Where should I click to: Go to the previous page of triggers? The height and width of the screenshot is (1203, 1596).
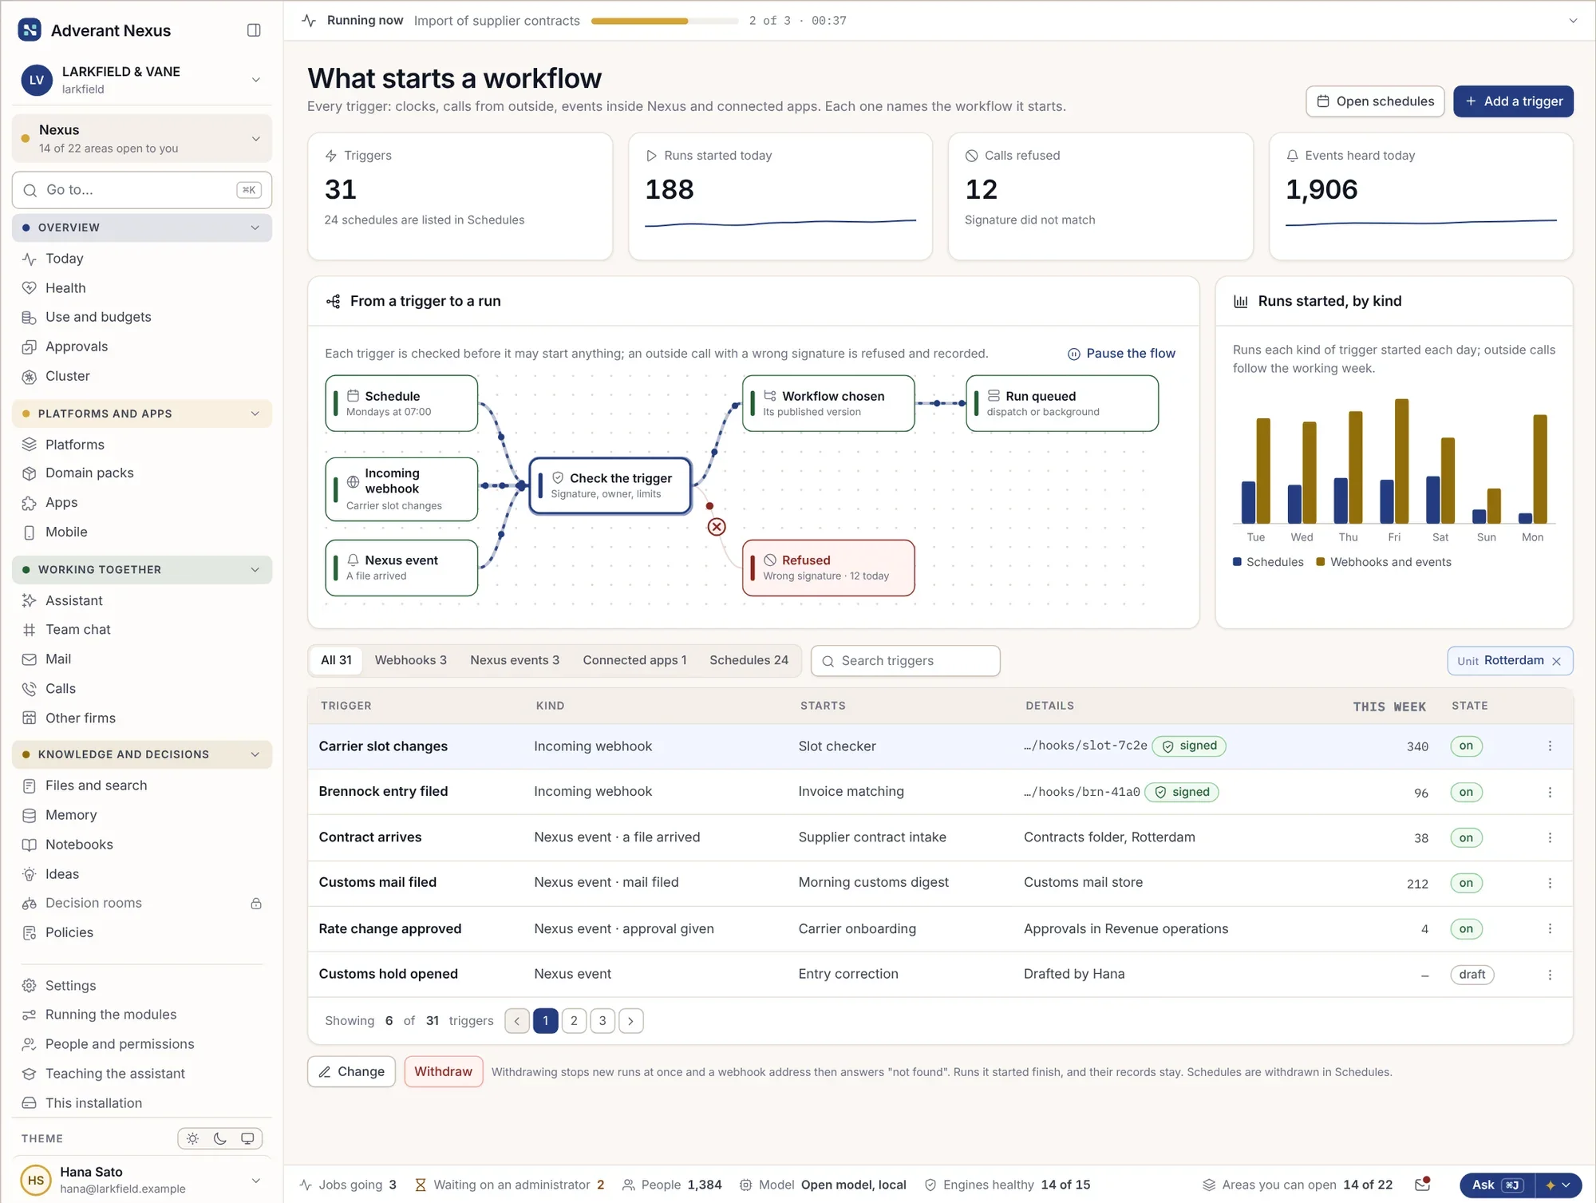(517, 1021)
